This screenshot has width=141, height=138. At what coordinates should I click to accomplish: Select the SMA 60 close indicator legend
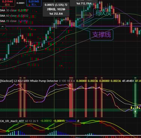point(14,16)
